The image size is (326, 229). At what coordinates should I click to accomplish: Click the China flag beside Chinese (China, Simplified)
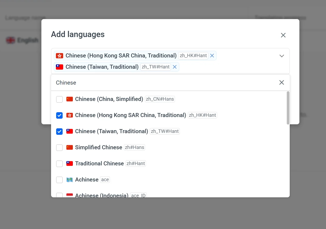[70, 99]
